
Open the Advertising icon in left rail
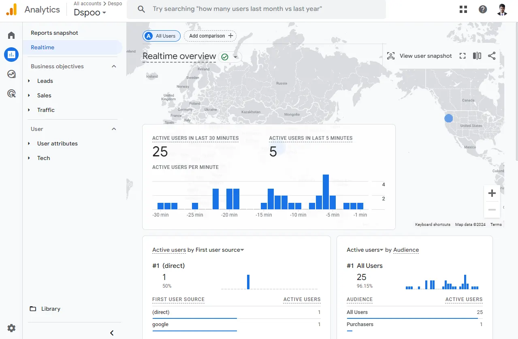11,94
